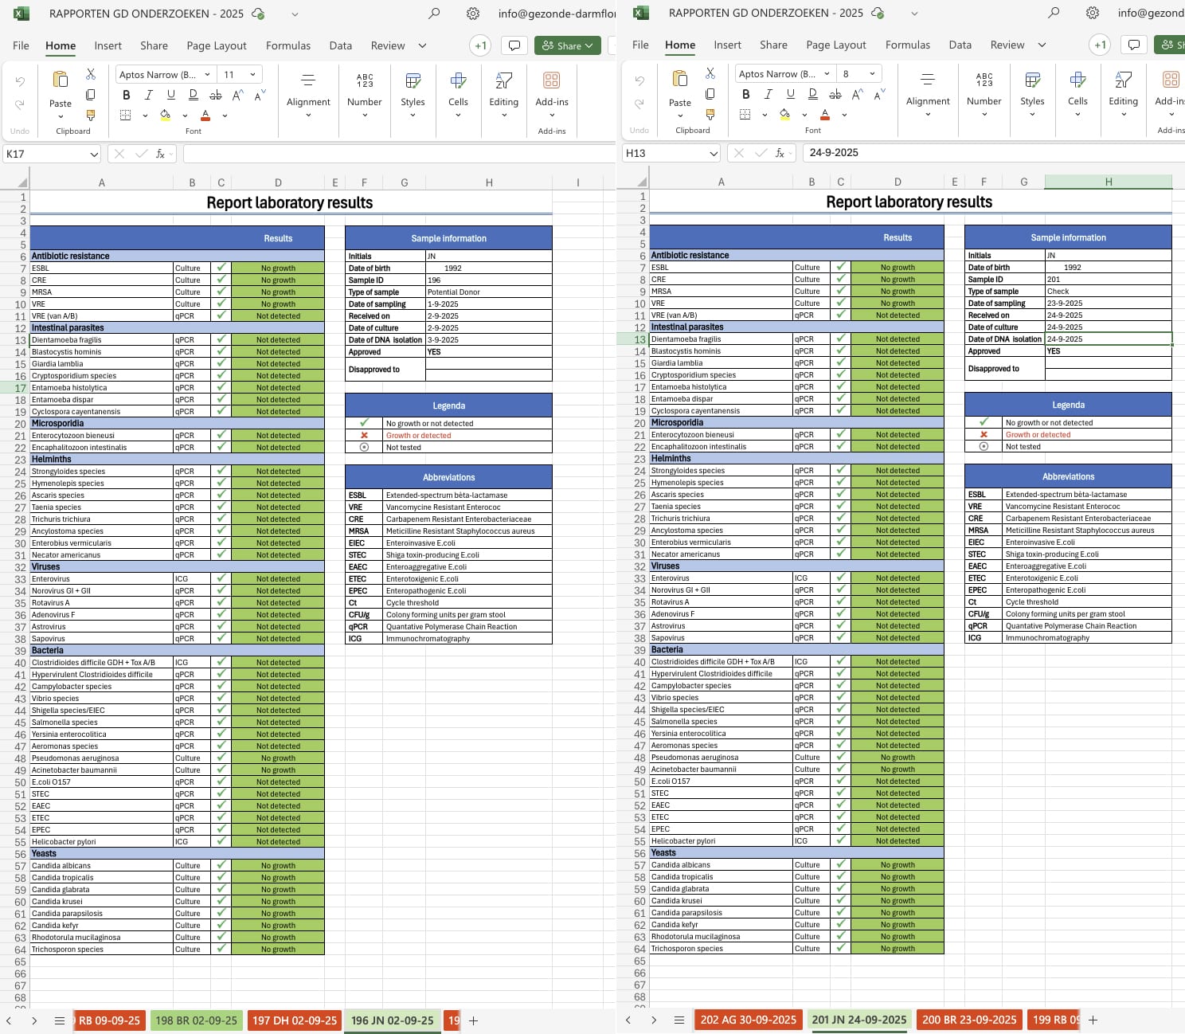Image resolution: width=1185 pixels, height=1034 pixels.
Task: Expand the Aptos Narrow font dropdown in left window
Action: click(207, 74)
